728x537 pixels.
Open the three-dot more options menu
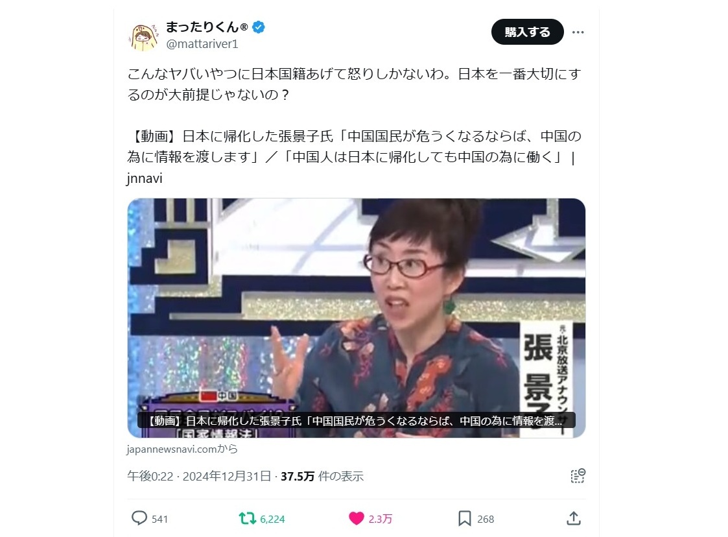(x=578, y=32)
